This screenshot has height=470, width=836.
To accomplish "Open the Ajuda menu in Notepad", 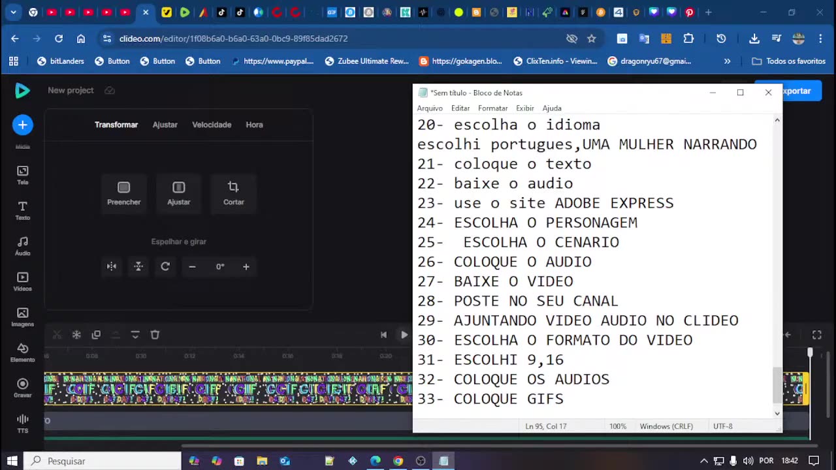I will (x=552, y=108).
